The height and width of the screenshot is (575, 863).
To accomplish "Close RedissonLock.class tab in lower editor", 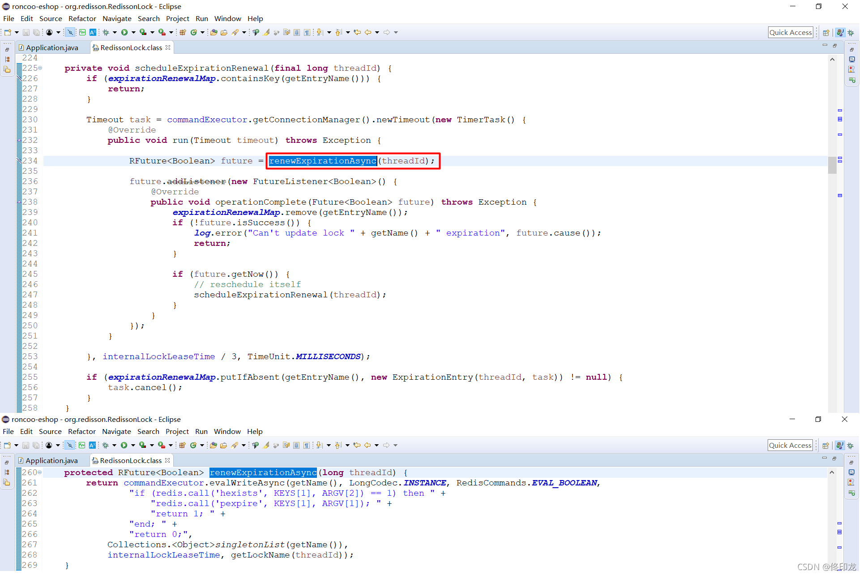I will pyautogui.click(x=168, y=460).
